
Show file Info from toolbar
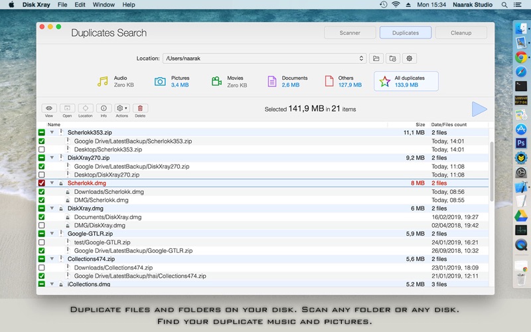pyautogui.click(x=104, y=108)
